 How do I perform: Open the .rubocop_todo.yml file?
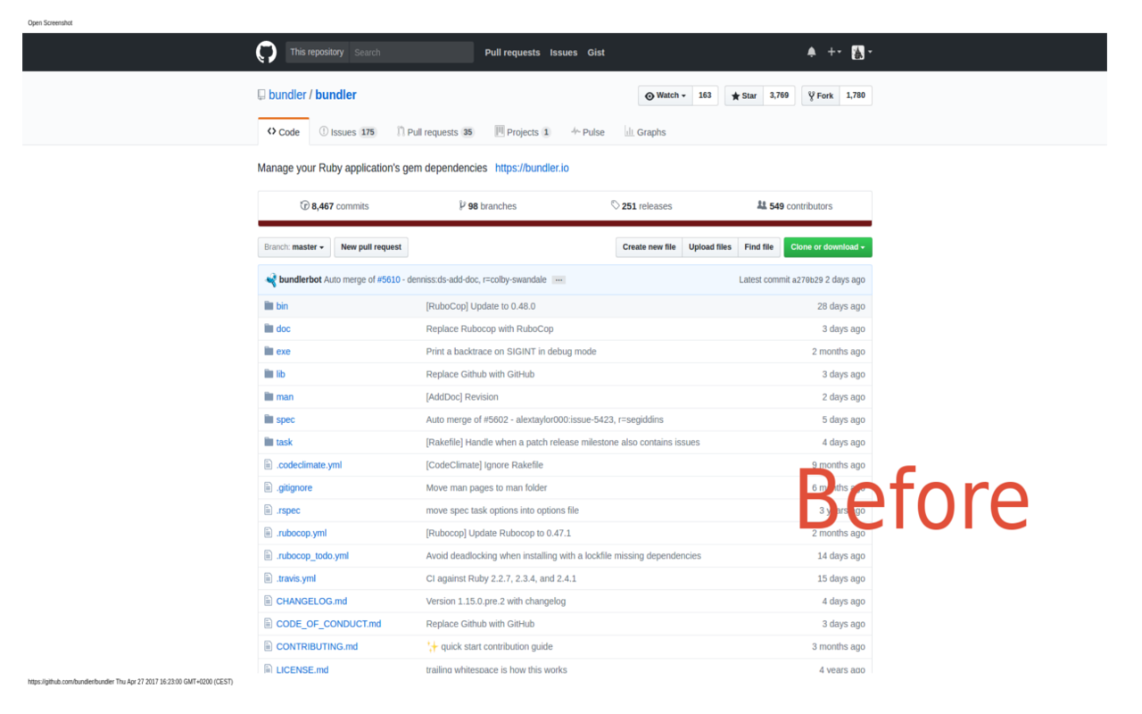point(312,556)
